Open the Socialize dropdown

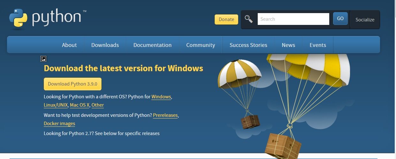[x=365, y=19]
